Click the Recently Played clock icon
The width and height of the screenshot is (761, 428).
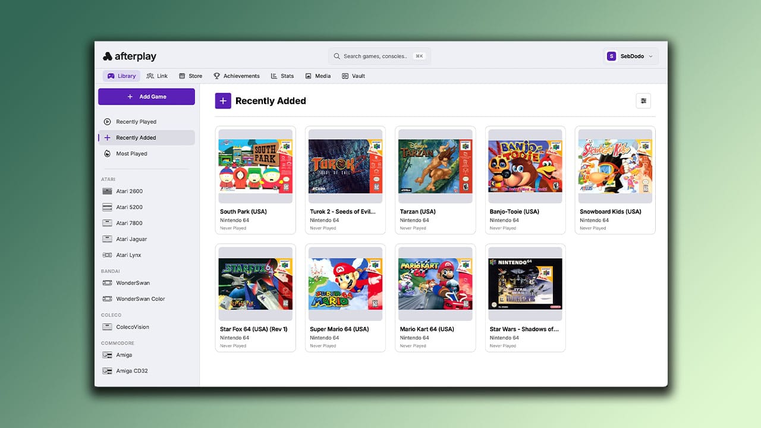(x=107, y=122)
